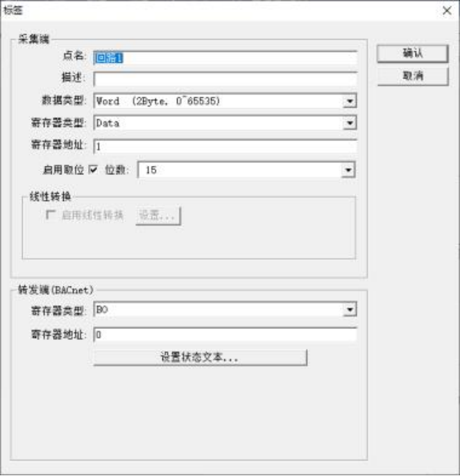Click the BO value in 转发端 combo box
The image size is (460, 476).
click(x=102, y=309)
